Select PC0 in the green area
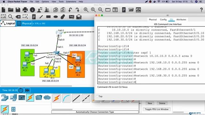The height and width of the screenshot is (115, 205). [x=27, y=54]
